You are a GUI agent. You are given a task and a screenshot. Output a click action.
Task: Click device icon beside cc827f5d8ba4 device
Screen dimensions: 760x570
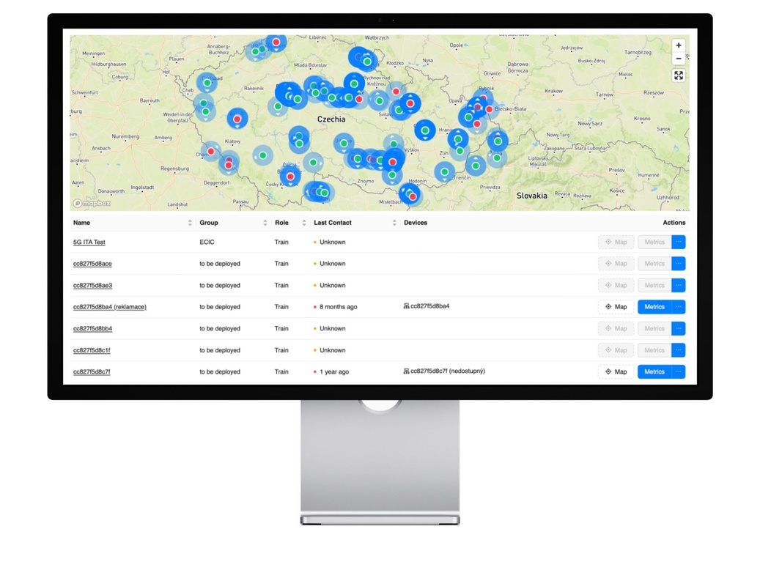(x=406, y=306)
